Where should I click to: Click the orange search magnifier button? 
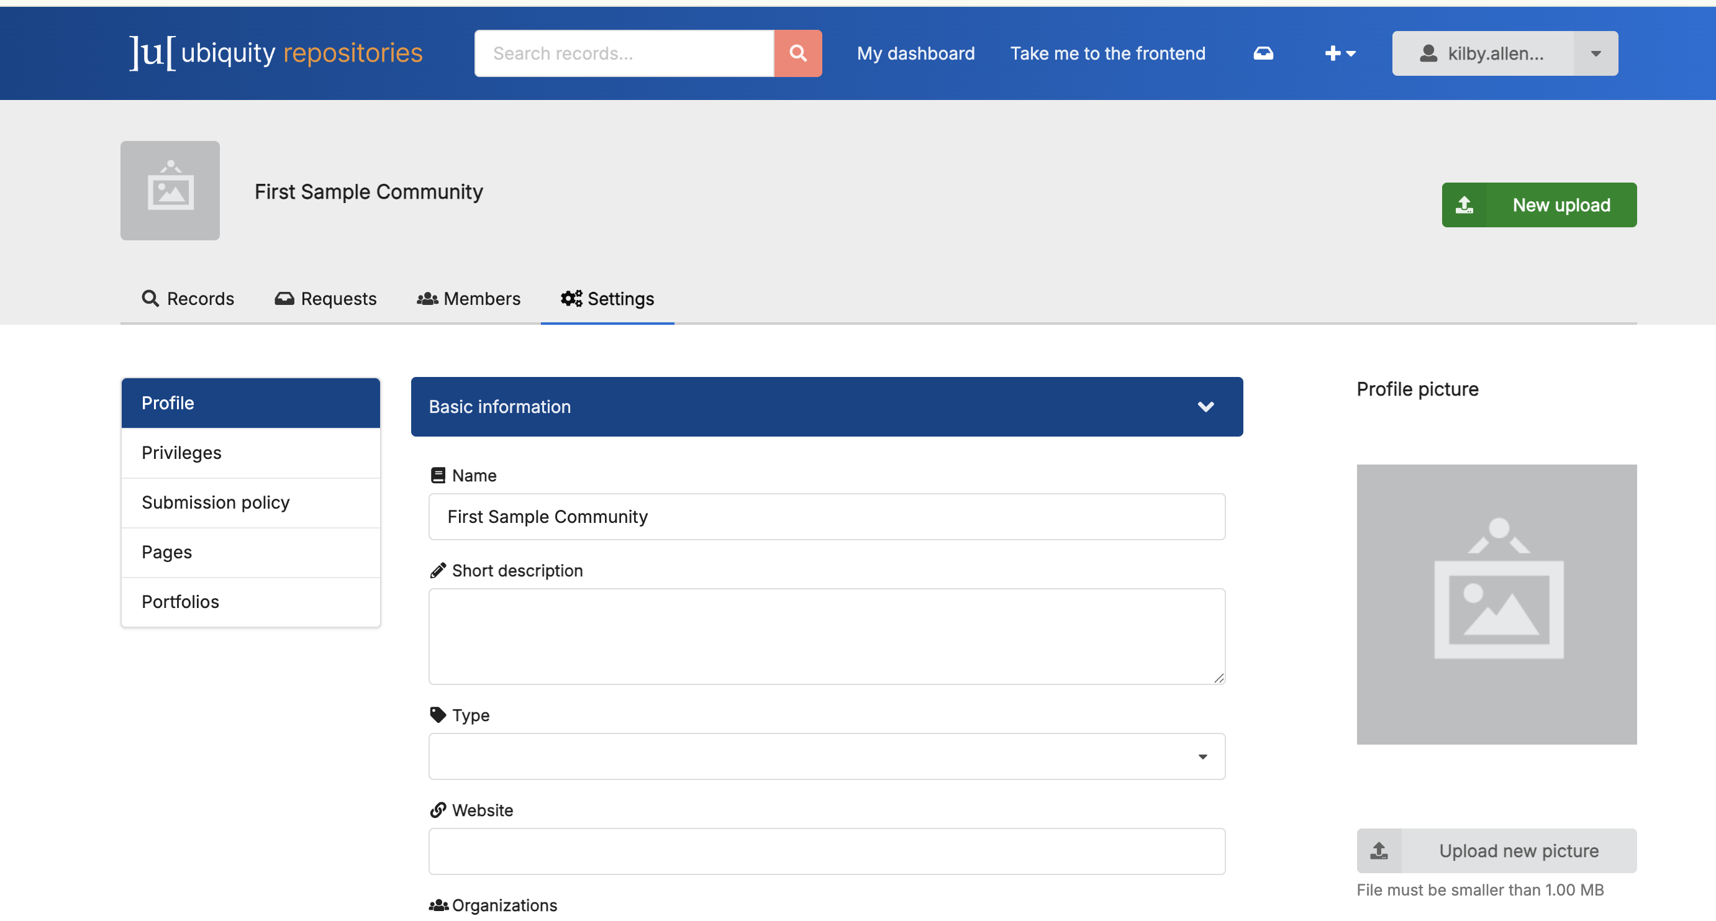(x=797, y=53)
